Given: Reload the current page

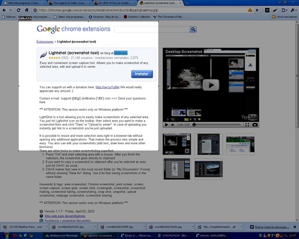Looking at the screenshot, I should point(19,10).
